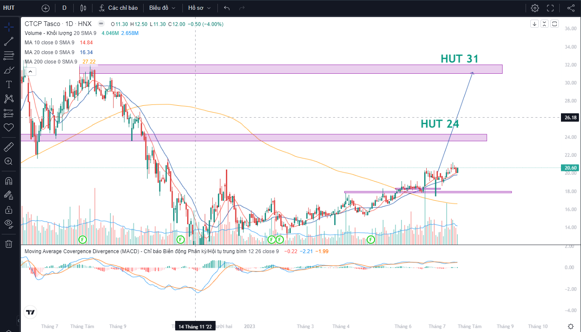Select the MA 20 close legend entry
This screenshot has width=581, height=332.
pos(49,52)
